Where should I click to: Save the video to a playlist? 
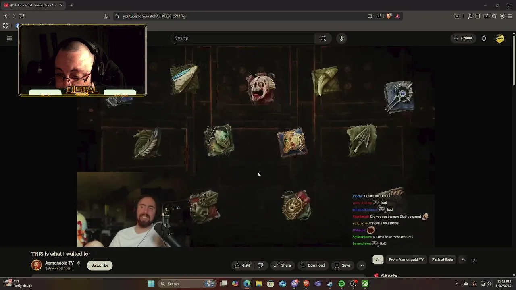point(342,265)
